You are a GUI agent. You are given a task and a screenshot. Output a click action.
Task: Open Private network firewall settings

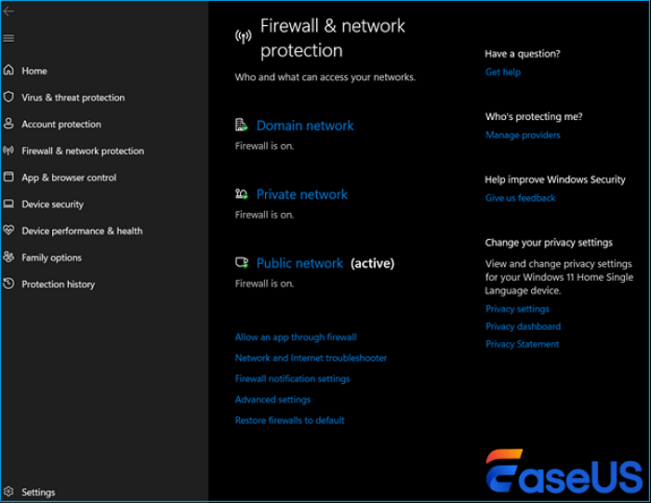click(301, 194)
